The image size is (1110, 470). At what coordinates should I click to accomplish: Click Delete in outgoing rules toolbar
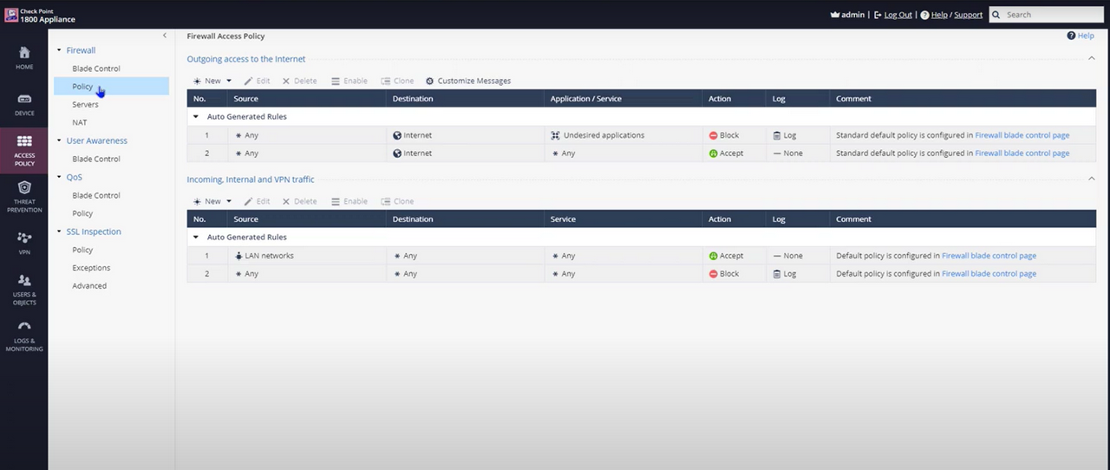click(299, 81)
